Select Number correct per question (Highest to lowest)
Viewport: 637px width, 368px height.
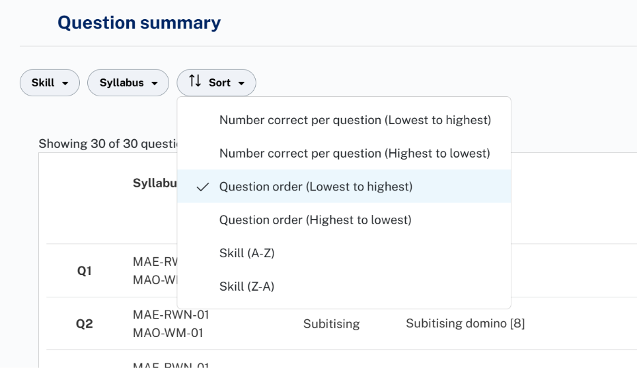click(x=344, y=153)
